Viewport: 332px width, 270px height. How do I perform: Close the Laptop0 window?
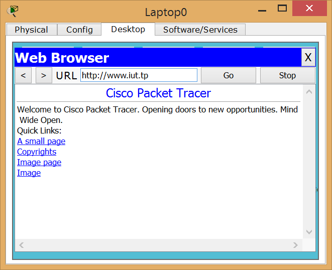pyautogui.click(x=309, y=9)
